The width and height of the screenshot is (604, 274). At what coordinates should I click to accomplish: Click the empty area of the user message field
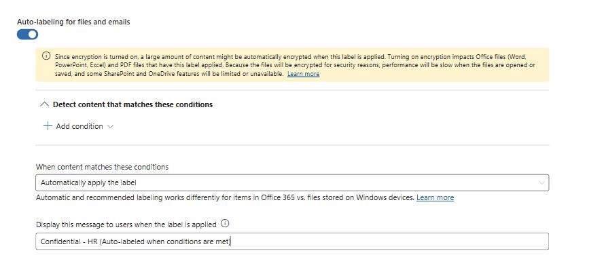click(389, 241)
